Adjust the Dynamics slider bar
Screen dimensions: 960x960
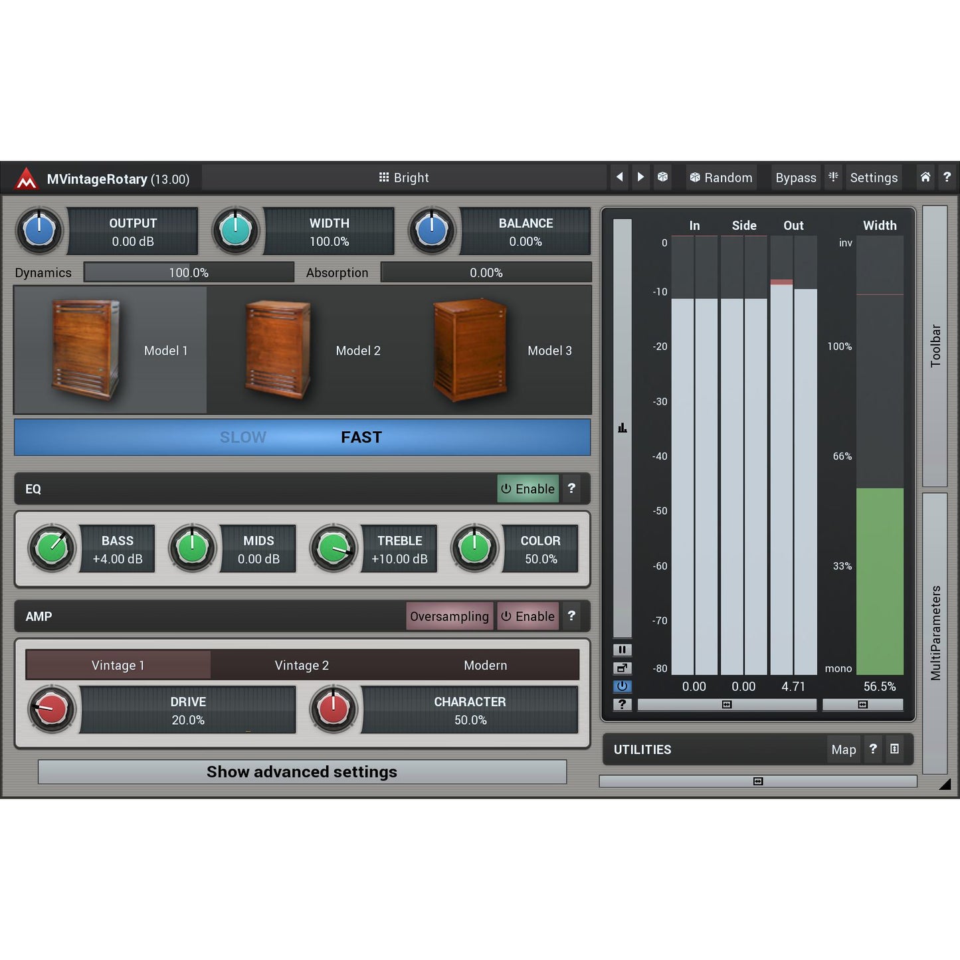point(189,272)
